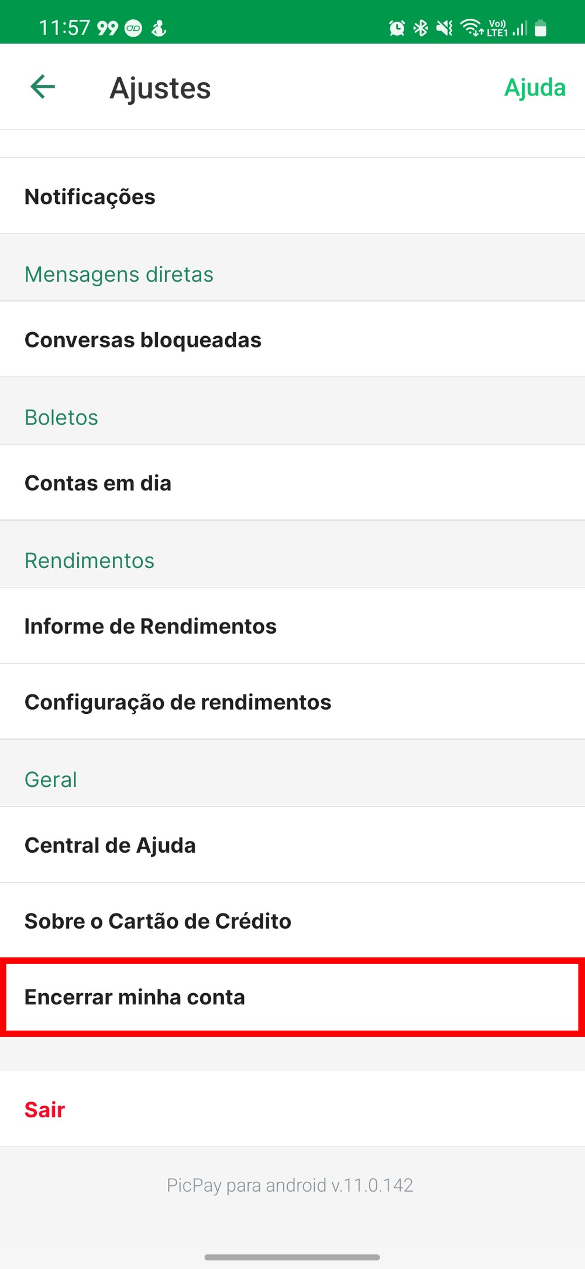The image size is (585, 1269).
Task: Tap Sobre o Cartão de Crédito
Action: pyautogui.click(x=158, y=921)
